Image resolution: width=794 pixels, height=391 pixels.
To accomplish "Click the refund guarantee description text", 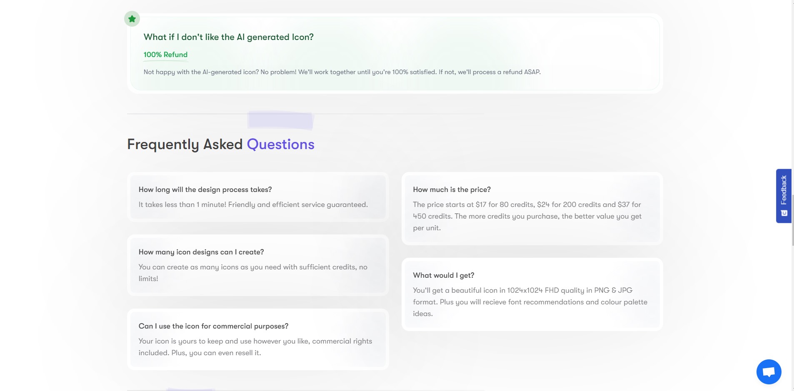I will pyautogui.click(x=342, y=72).
